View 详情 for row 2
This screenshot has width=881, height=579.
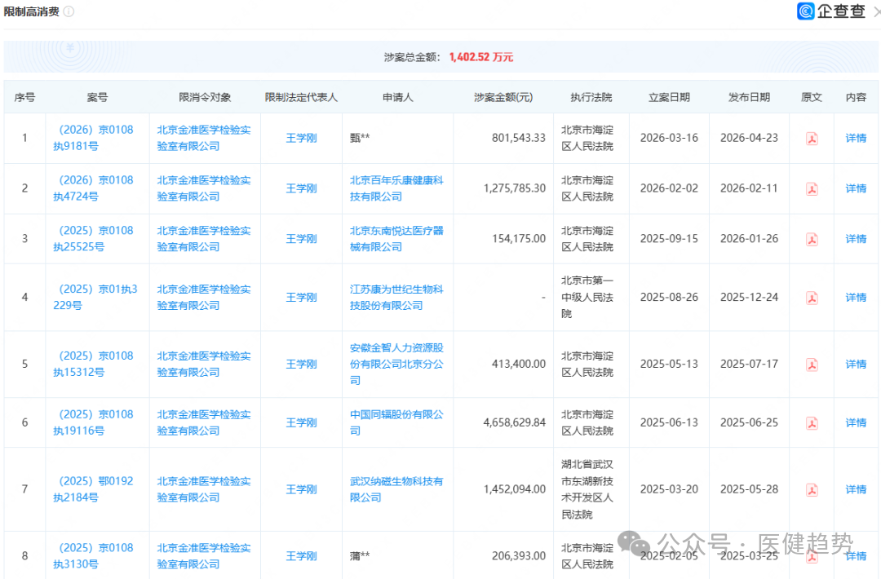coord(856,188)
